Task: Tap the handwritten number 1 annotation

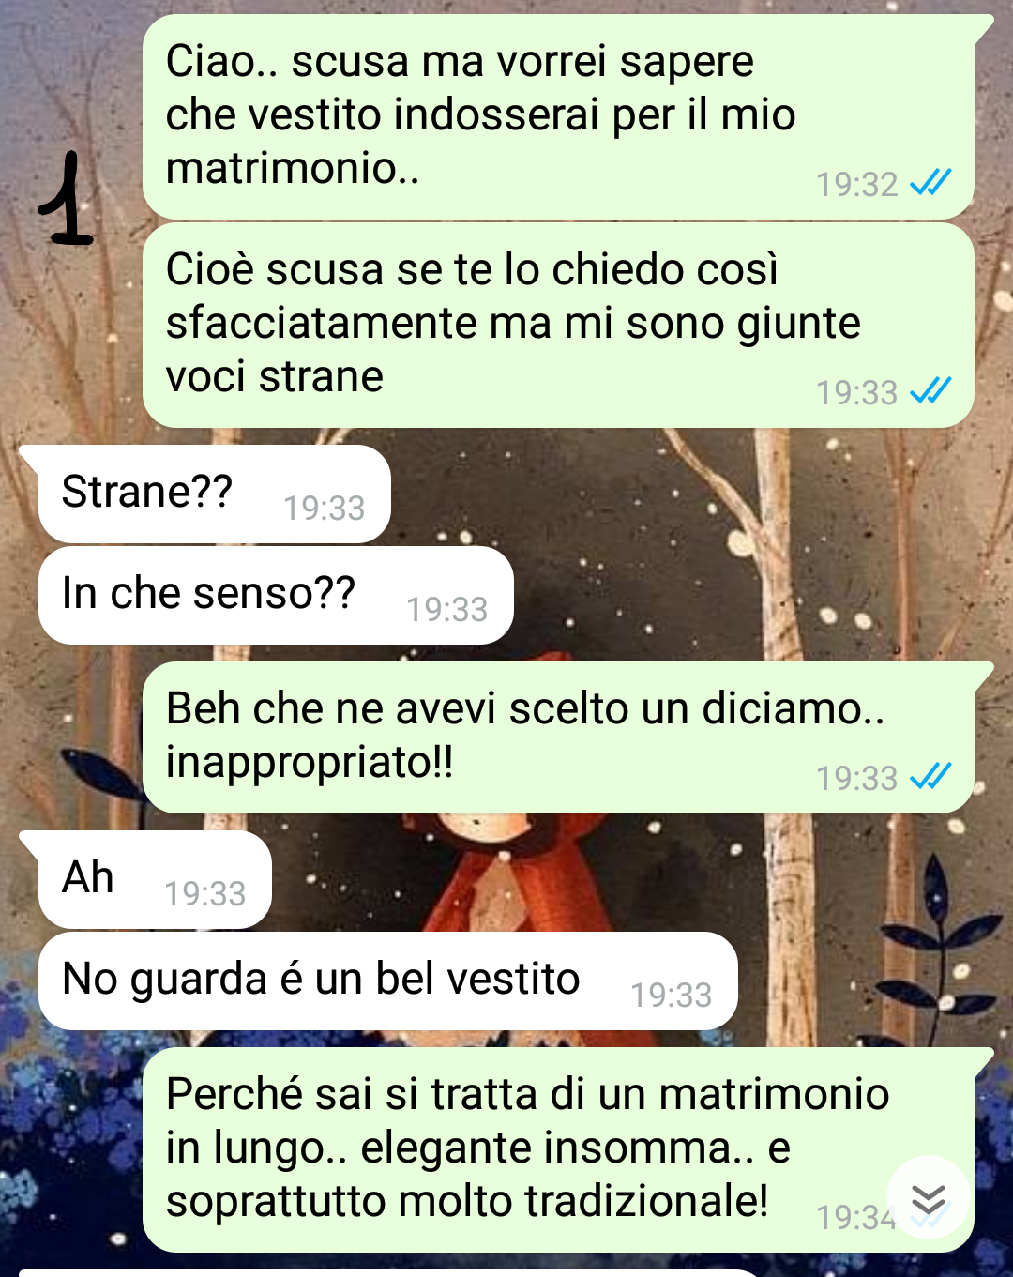Action: tap(67, 200)
